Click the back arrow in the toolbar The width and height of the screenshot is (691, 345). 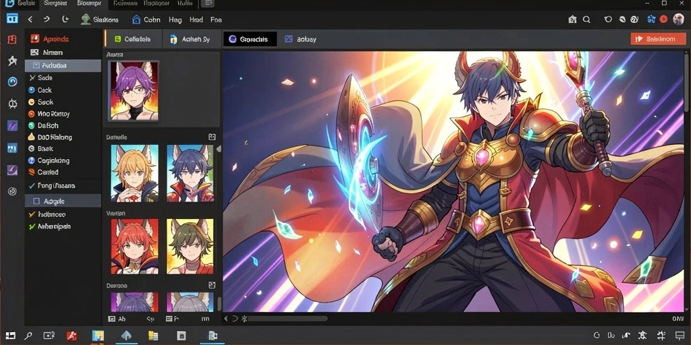tap(30, 20)
